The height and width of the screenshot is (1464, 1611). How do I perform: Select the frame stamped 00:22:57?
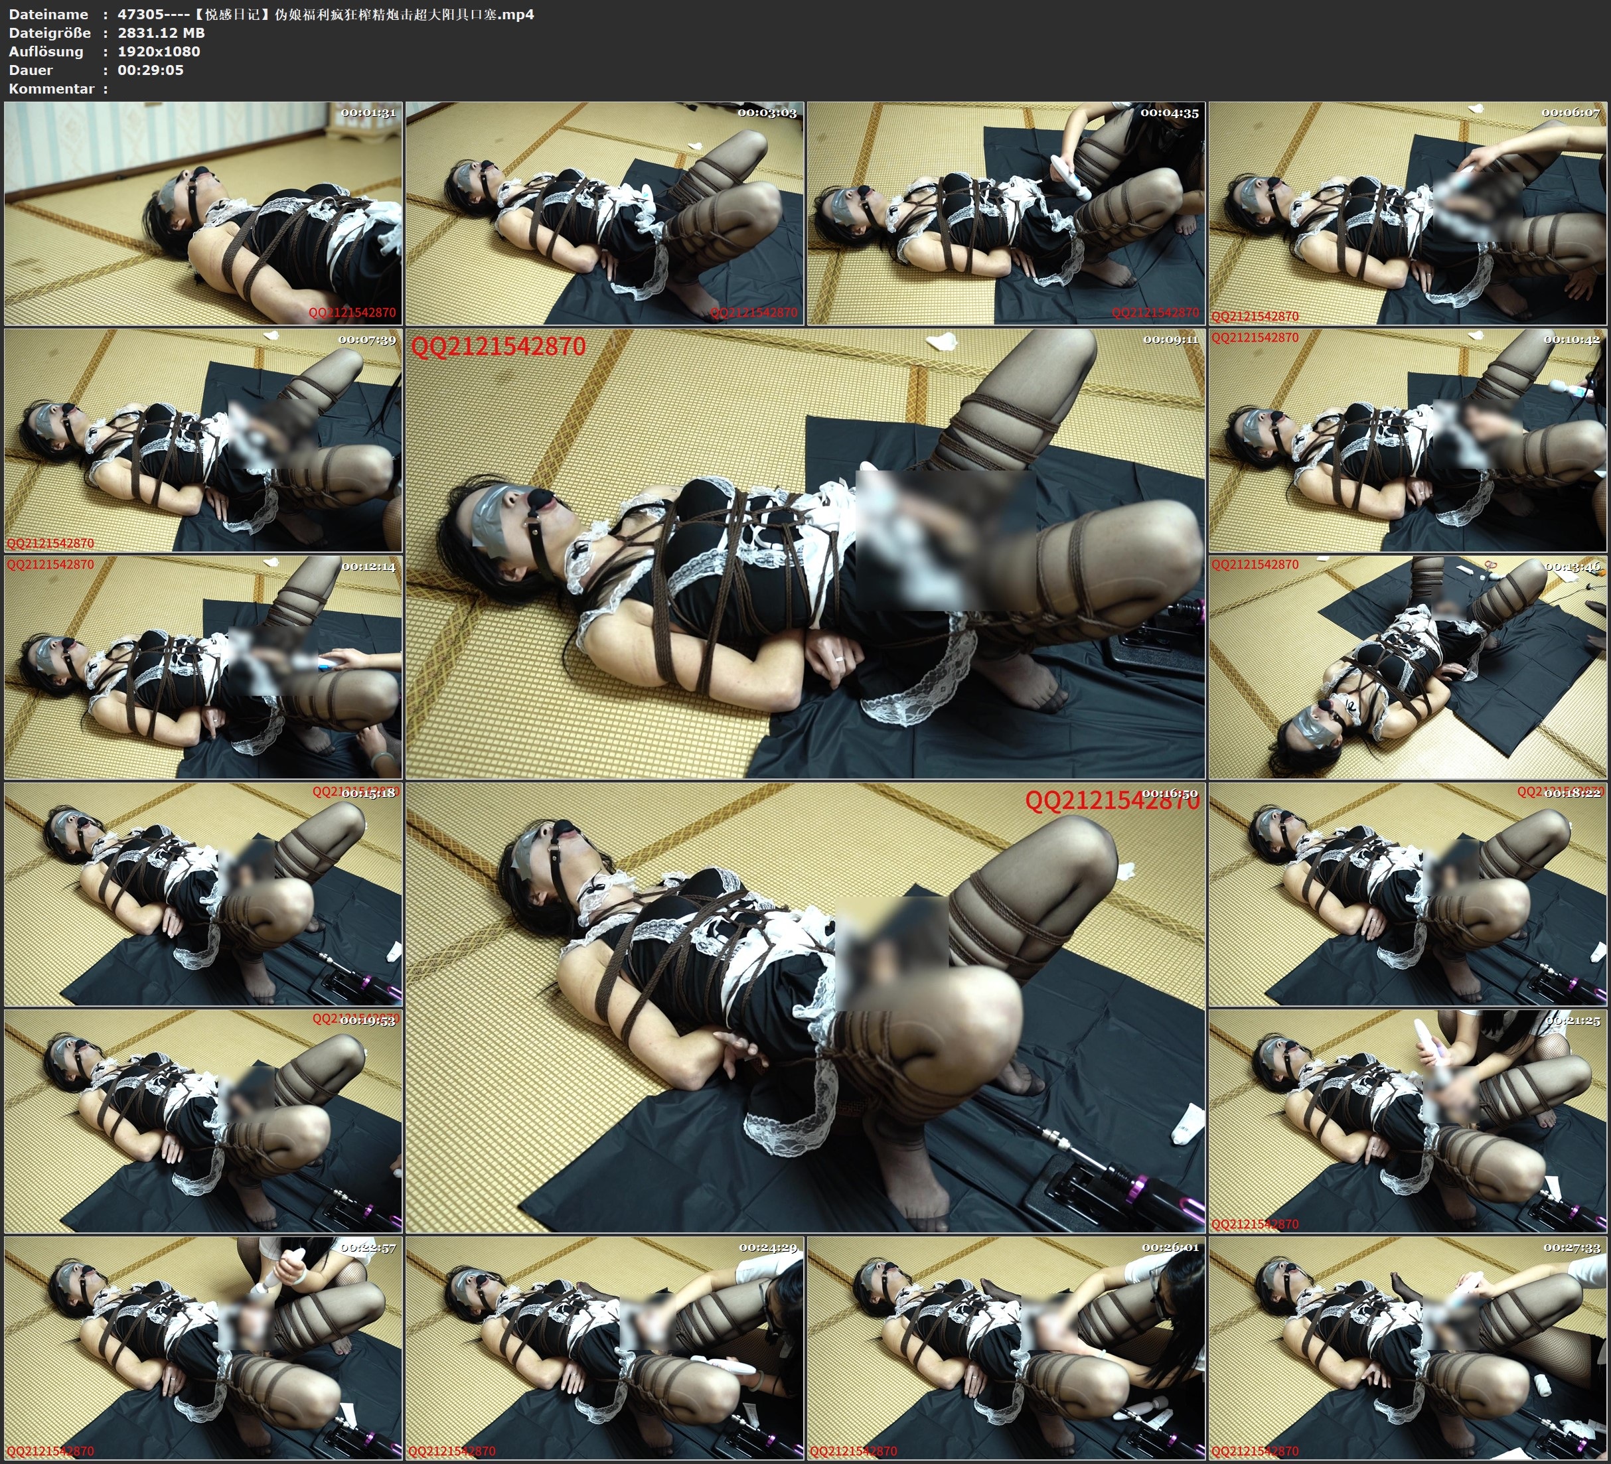click(203, 1348)
